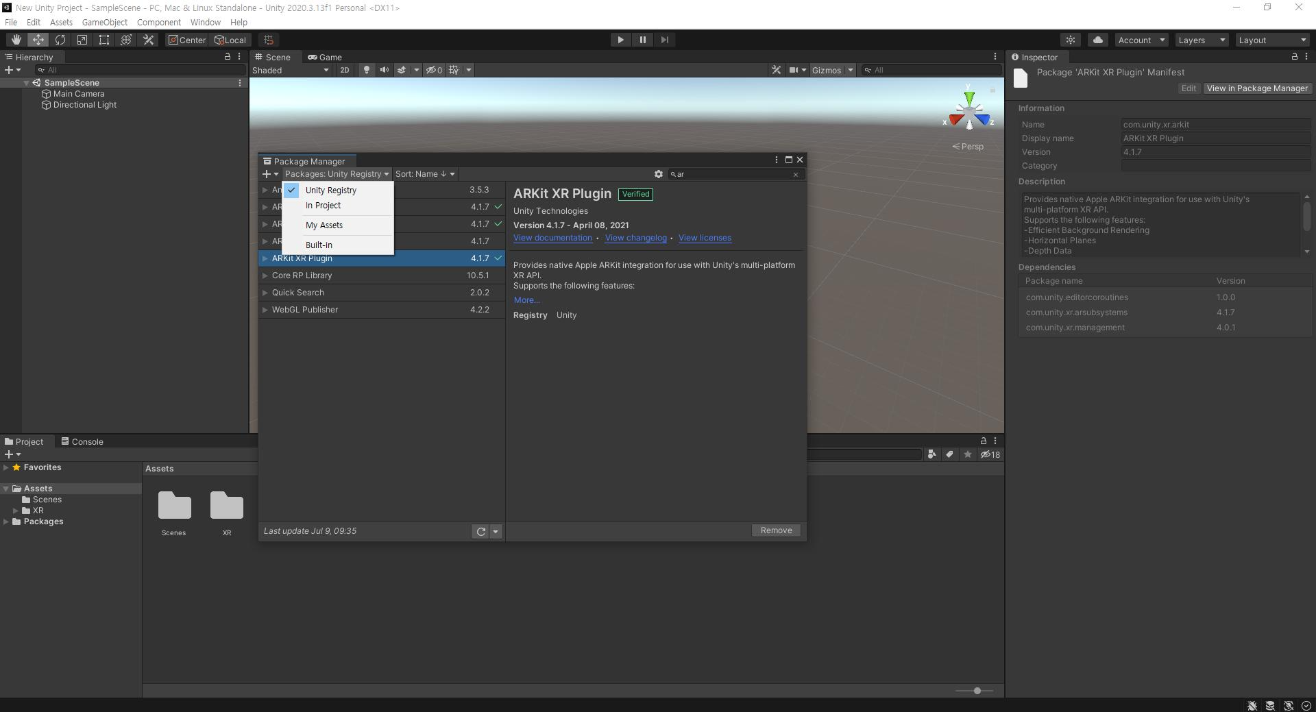Toggle Inspector lock icon
Screen dimensions: 1316x712
click(x=1294, y=57)
